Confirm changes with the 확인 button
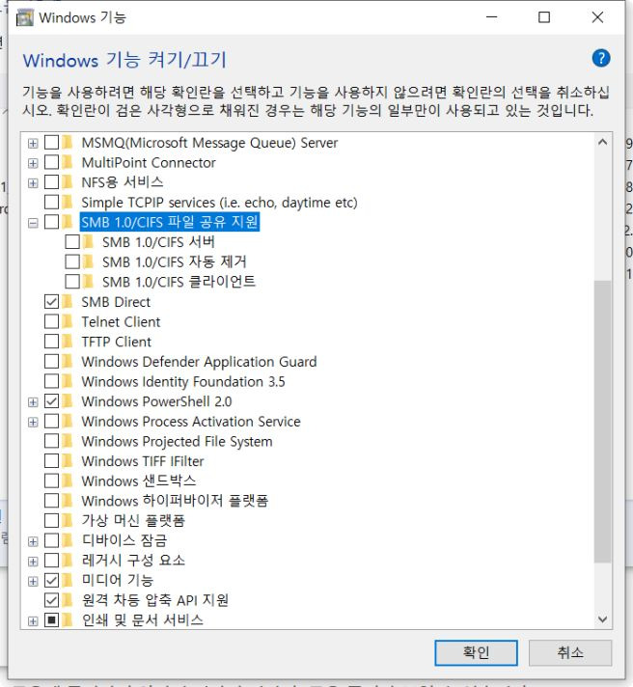The image size is (633, 687). (x=476, y=652)
